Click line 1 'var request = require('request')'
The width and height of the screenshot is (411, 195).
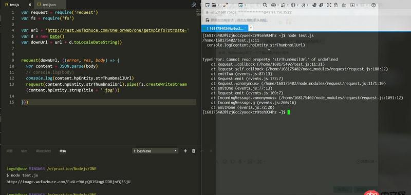[x=60, y=12]
